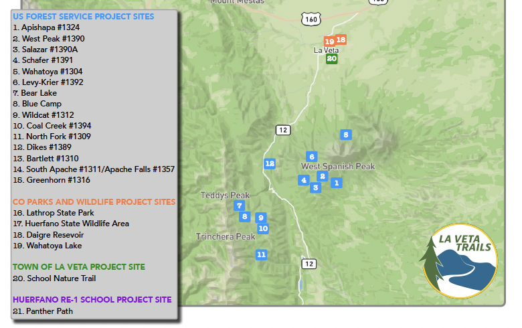This screenshot has width=522, height=328.
Task: Click blue map marker number 1
Action: click(337, 183)
